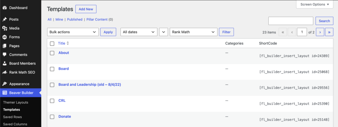Check the Board template checkbox
Viewport: 338px width, 127px height.
[x=52, y=69]
